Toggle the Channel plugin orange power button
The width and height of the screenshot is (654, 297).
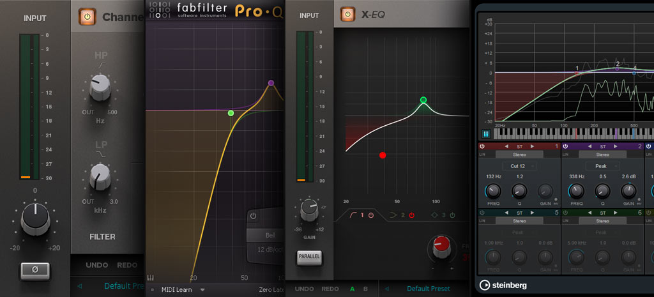click(87, 17)
